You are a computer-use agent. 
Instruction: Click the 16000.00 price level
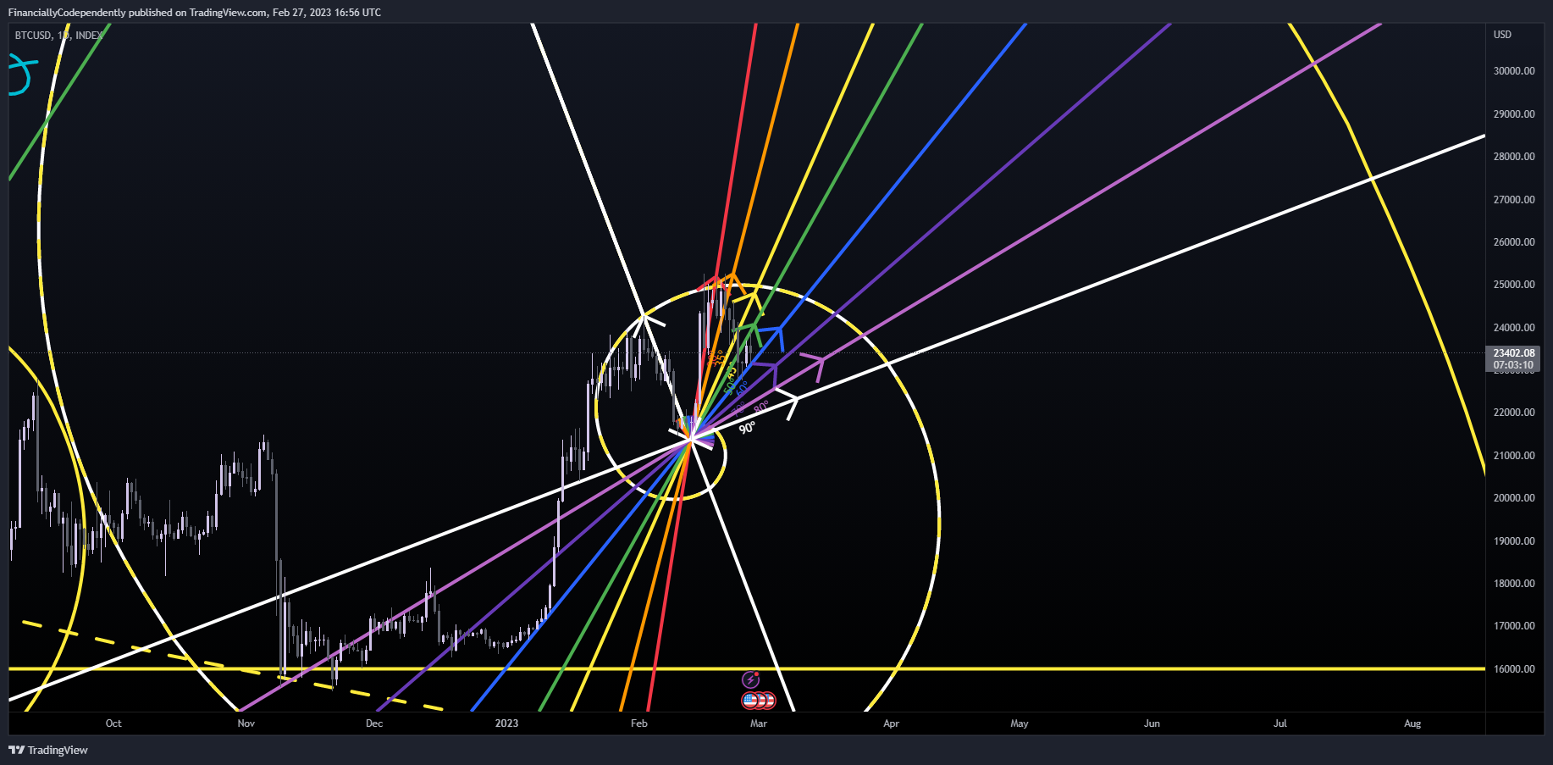(x=1514, y=669)
